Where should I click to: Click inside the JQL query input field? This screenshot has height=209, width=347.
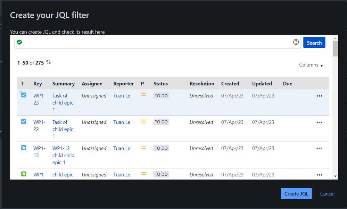click(x=156, y=43)
